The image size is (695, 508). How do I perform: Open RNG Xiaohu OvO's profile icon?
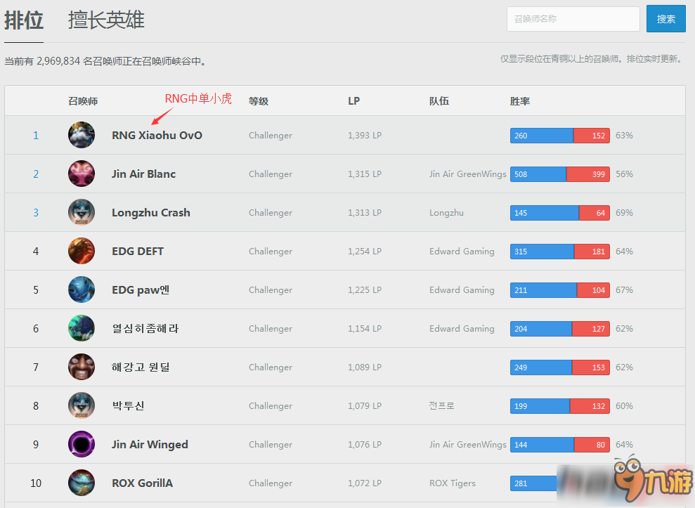82,135
